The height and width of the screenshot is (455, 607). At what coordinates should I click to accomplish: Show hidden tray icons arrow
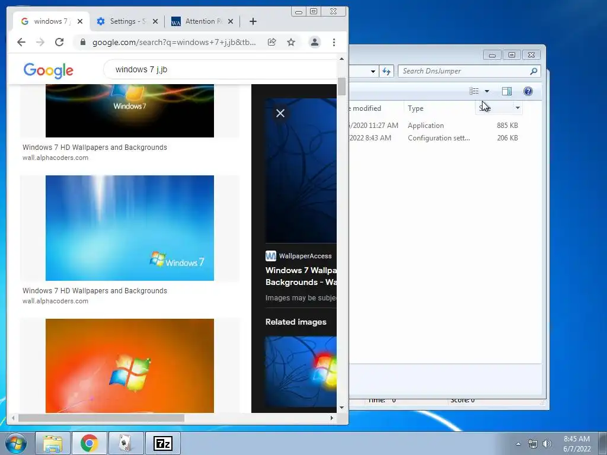click(x=518, y=444)
